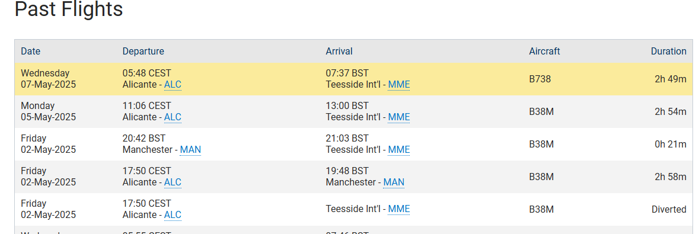Open MME link in the highlighted Wednesday row
The width and height of the screenshot is (699, 234).
point(398,85)
